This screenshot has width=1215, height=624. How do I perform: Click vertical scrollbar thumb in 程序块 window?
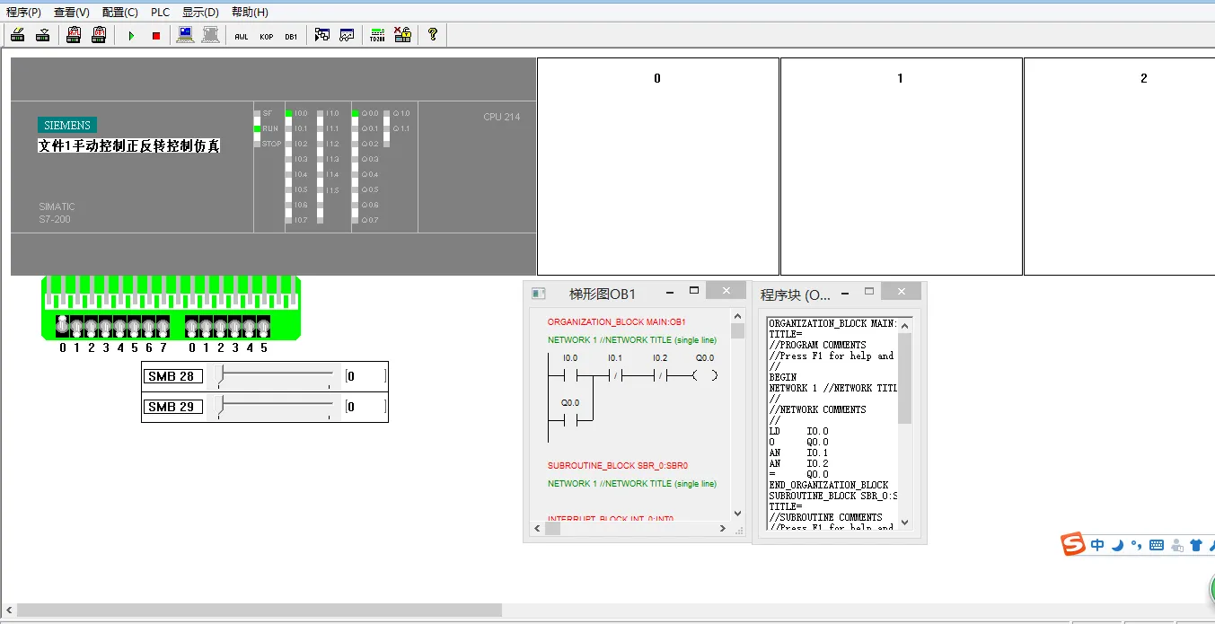tap(904, 378)
